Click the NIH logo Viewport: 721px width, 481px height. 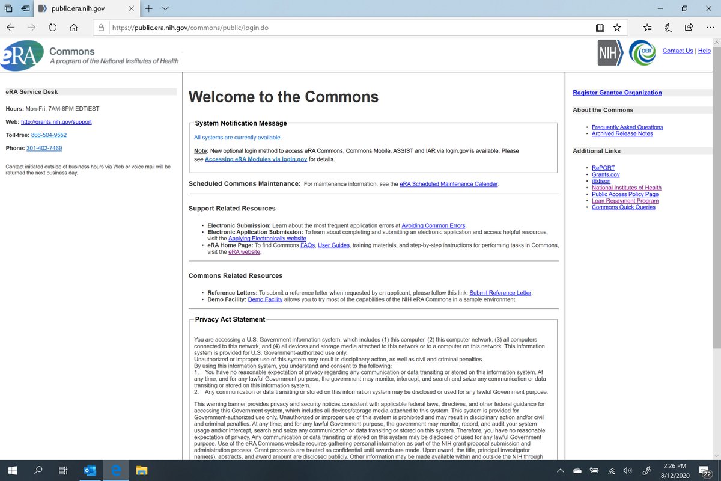coord(610,53)
